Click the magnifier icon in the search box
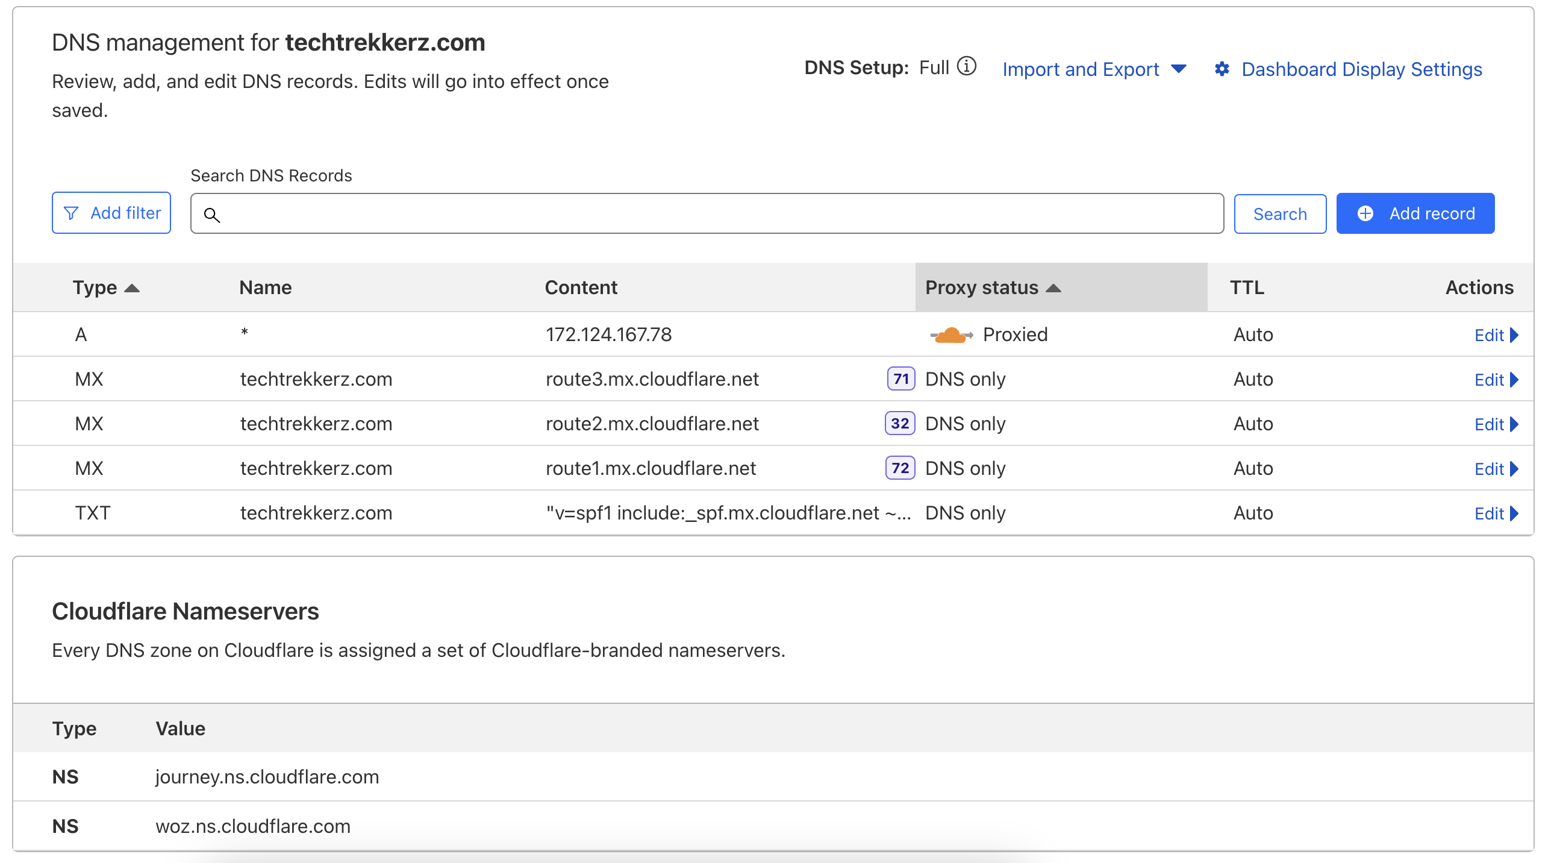The width and height of the screenshot is (1554, 863). pos(212,215)
